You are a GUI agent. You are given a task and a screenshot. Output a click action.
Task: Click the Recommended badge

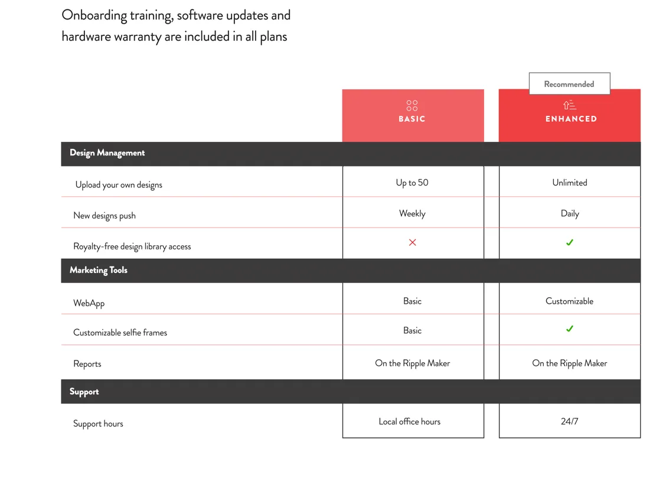pyautogui.click(x=569, y=84)
